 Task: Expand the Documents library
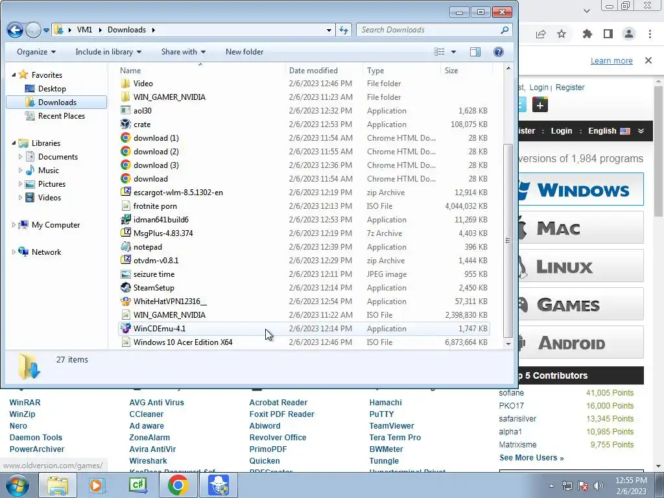tap(20, 157)
